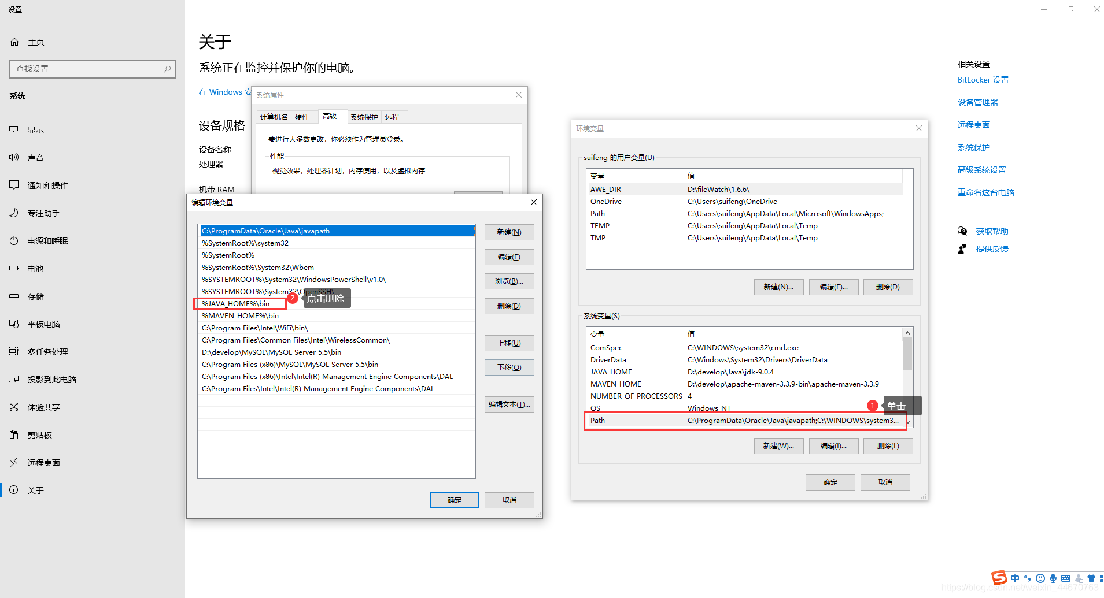
Task: Click user variables New (新建(N)...) button
Action: [778, 287]
